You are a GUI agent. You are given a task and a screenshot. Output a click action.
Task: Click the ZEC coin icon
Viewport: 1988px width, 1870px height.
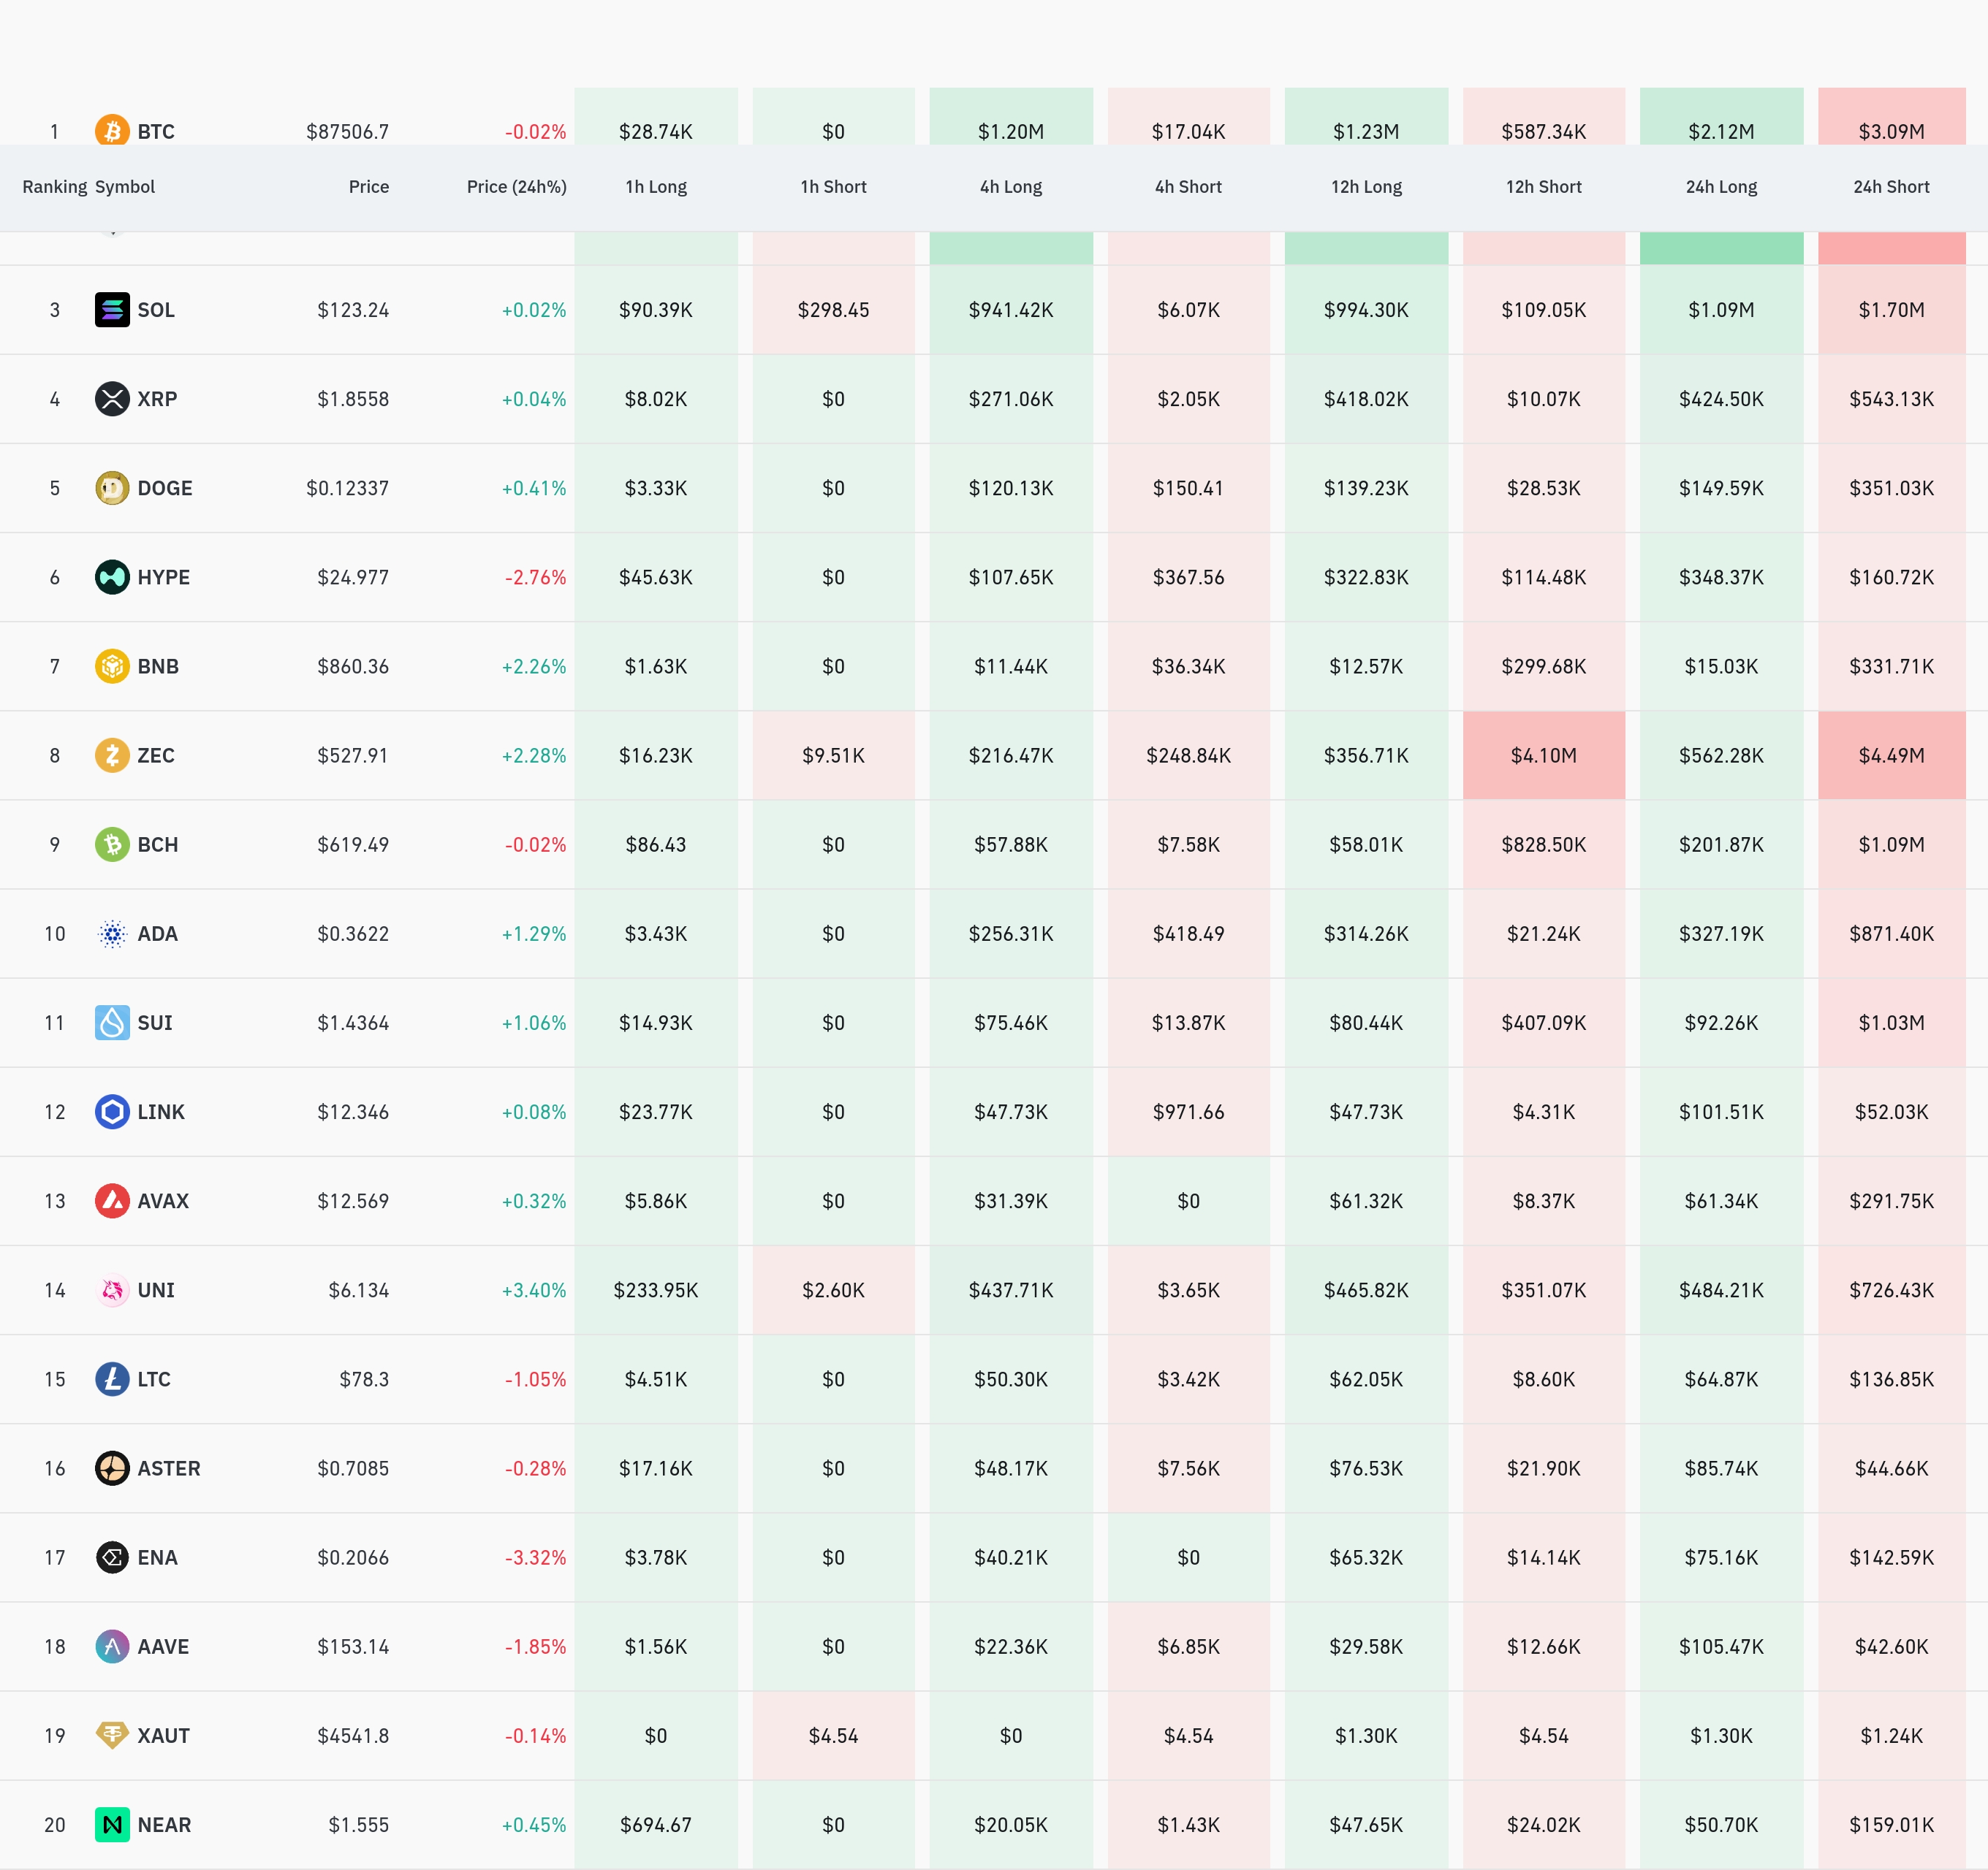coord(112,755)
